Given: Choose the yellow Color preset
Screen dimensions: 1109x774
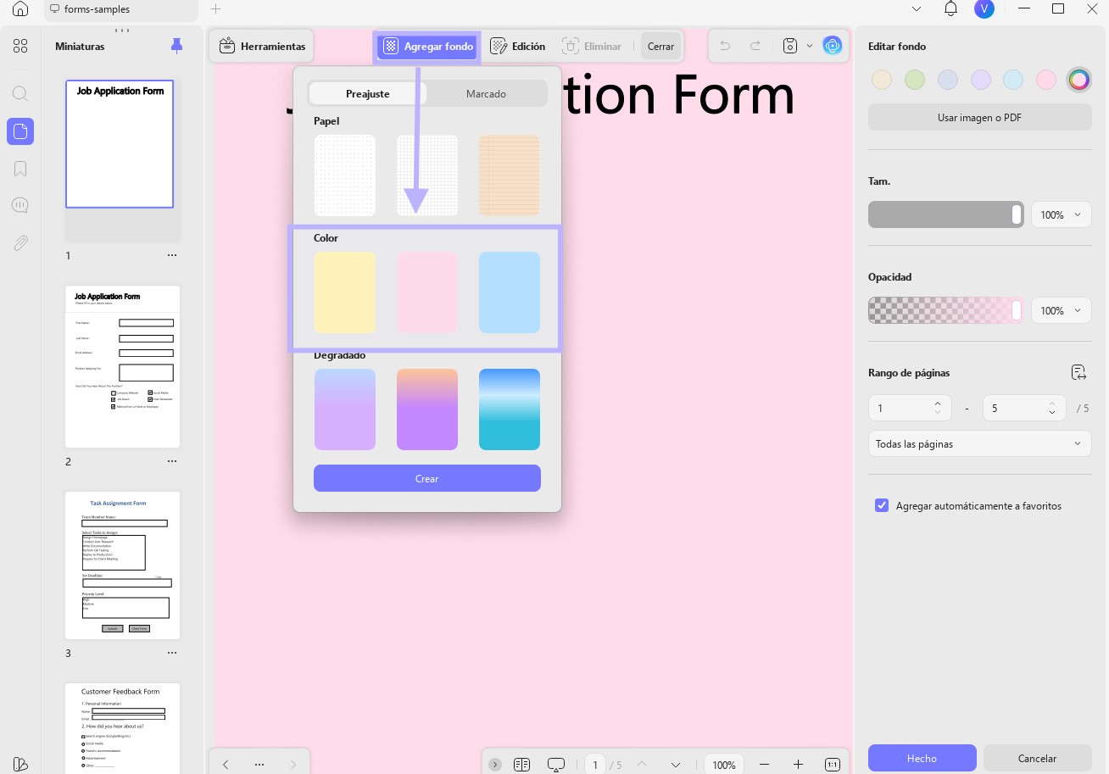Looking at the screenshot, I should click(345, 292).
